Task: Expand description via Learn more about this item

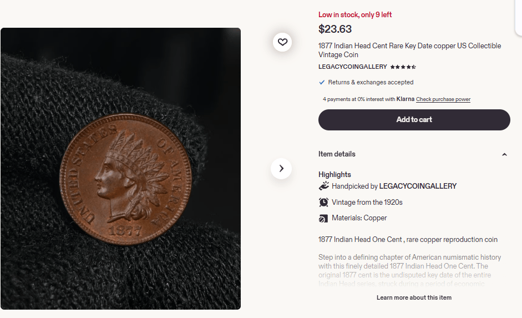Action: coord(414,297)
